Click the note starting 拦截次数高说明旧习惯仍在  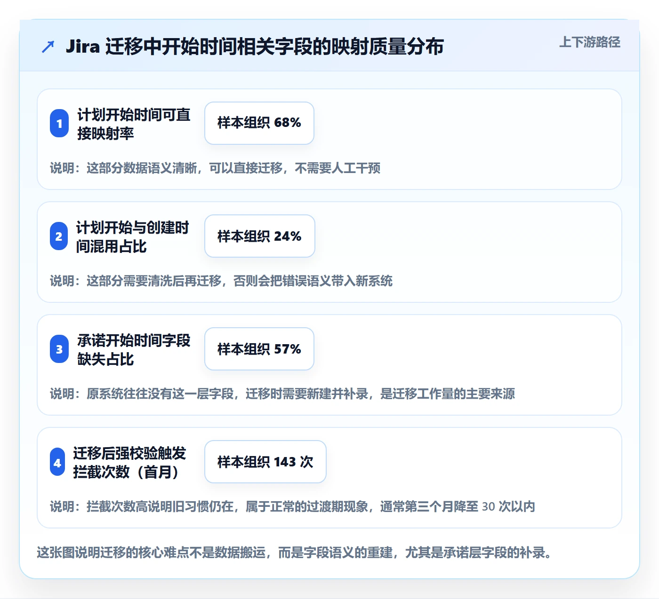[x=292, y=506]
